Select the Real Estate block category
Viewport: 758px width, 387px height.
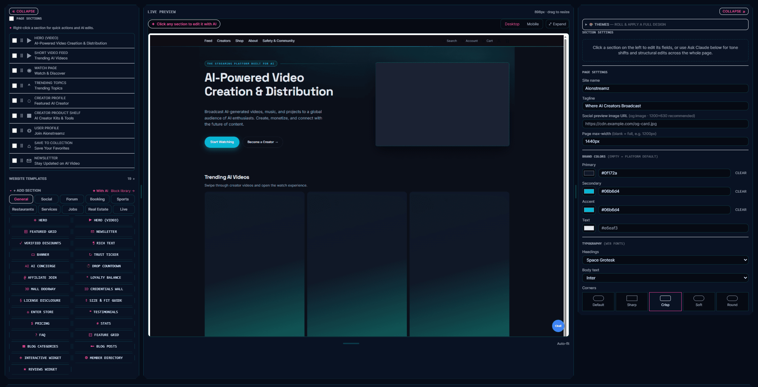98,210
